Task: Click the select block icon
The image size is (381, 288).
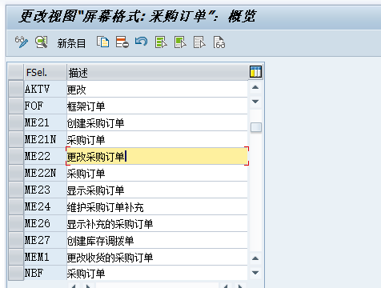Action: coord(180,42)
